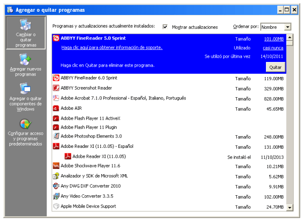Click the Adobe AIR program icon
The height and width of the screenshot is (222, 305).
56,108
